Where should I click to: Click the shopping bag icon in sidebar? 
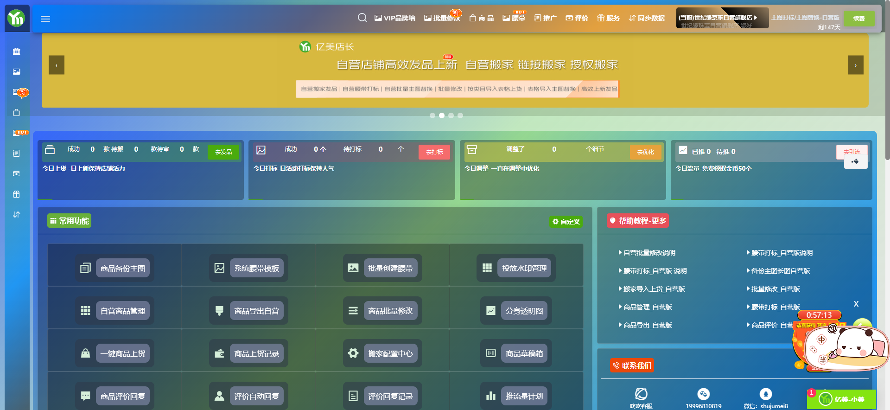pos(17,113)
